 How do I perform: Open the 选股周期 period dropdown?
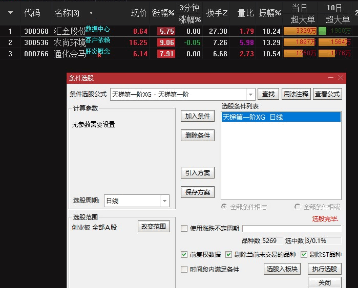coord(164,201)
